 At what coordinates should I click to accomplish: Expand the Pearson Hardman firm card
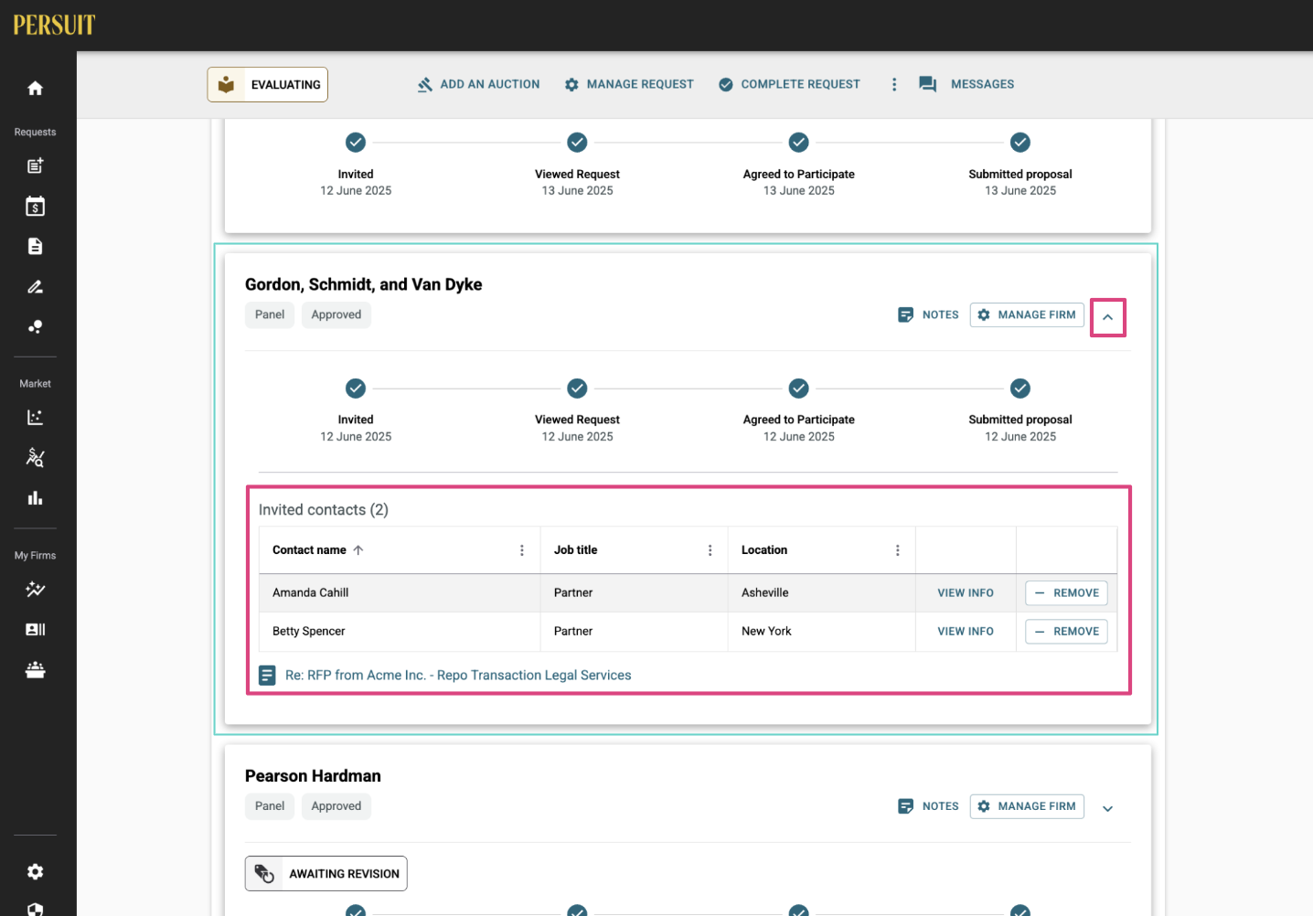pos(1107,809)
